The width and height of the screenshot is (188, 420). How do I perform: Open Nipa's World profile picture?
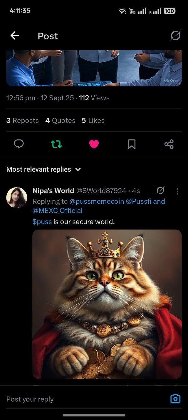coord(17,198)
